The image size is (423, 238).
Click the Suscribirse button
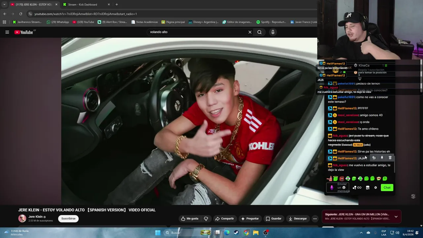click(x=68, y=218)
